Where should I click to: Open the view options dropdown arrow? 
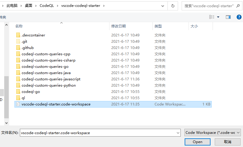218,17
